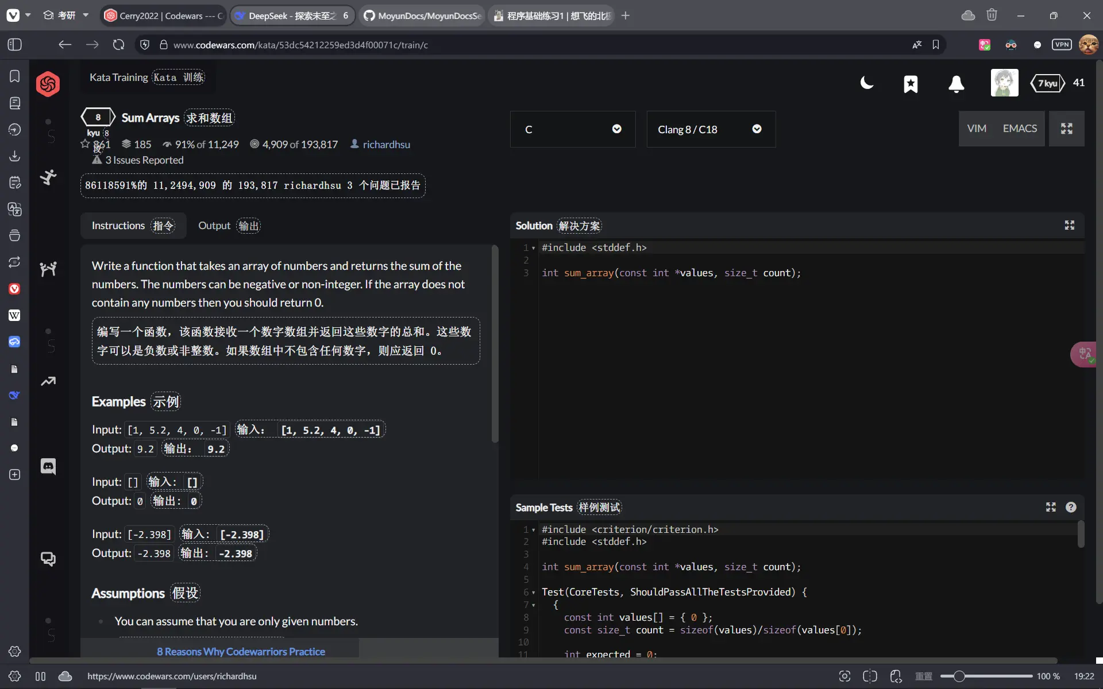Expand the Solution editor to fullscreen
Image resolution: width=1103 pixels, height=689 pixels.
click(1069, 225)
